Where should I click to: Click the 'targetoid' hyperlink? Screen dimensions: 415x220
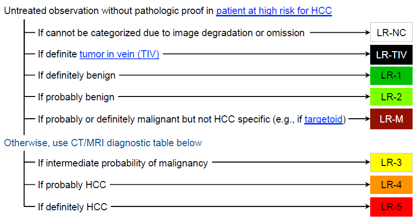click(x=324, y=119)
